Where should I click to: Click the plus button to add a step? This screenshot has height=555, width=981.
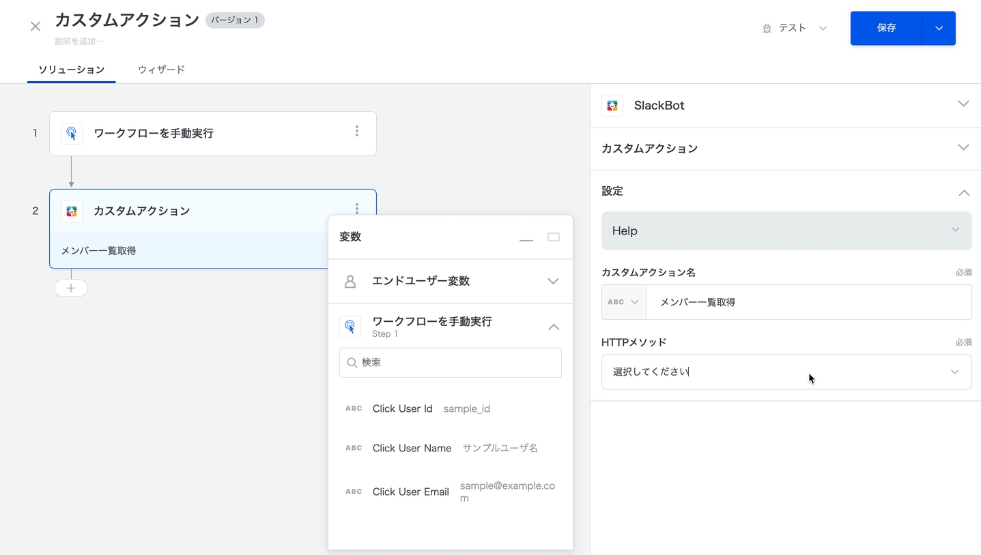click(71, 288)
